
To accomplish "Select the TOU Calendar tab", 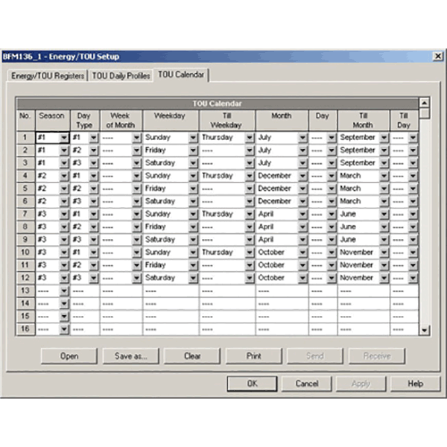I will (x=181, y=74).
